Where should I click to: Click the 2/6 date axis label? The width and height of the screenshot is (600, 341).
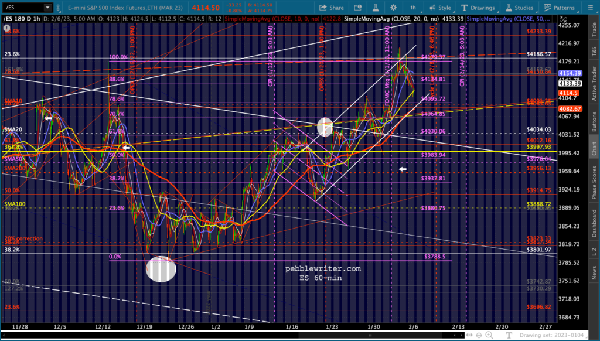[x=413, y=327]
